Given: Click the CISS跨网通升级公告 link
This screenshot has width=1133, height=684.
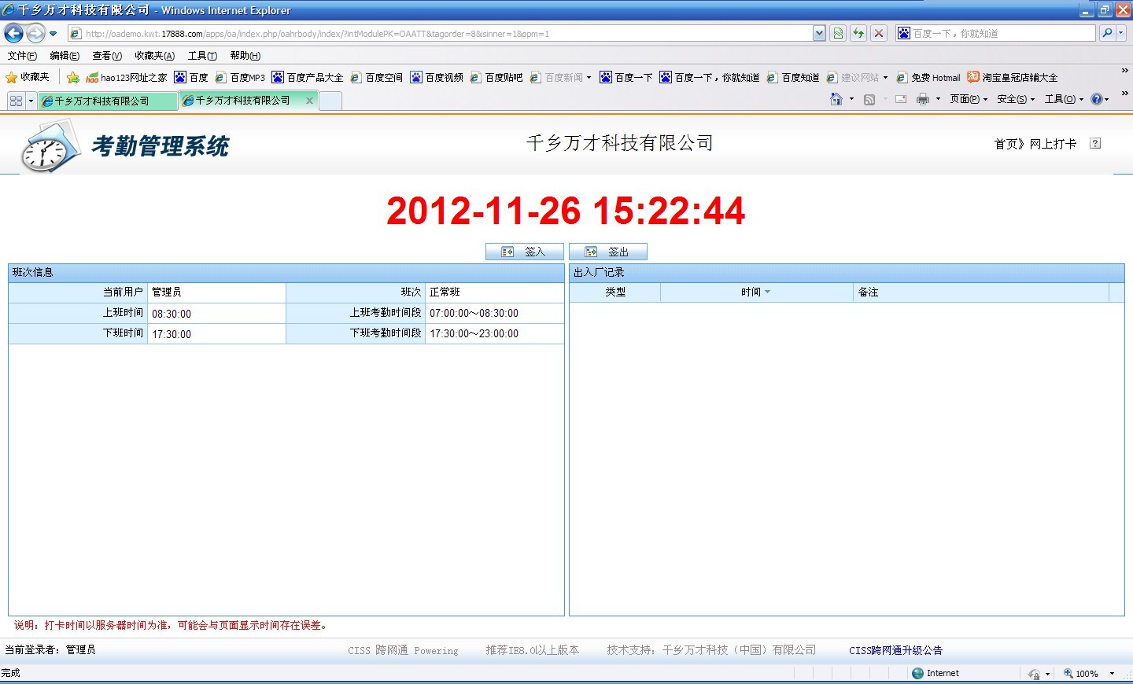Looking at the screenshot, I should pyautogui.click(x=895, y=650).
